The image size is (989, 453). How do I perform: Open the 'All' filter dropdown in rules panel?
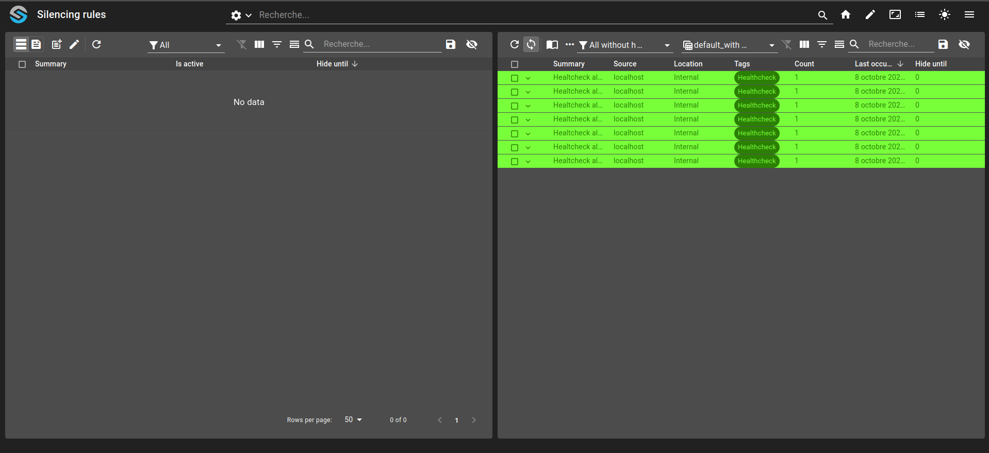coord(186,45)
